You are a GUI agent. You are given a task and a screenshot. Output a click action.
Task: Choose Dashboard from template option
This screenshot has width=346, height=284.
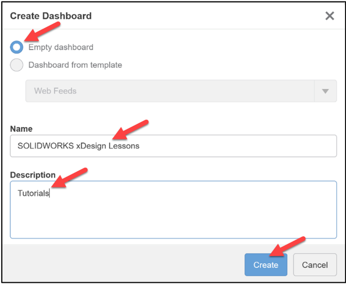[x=16, y=65]
